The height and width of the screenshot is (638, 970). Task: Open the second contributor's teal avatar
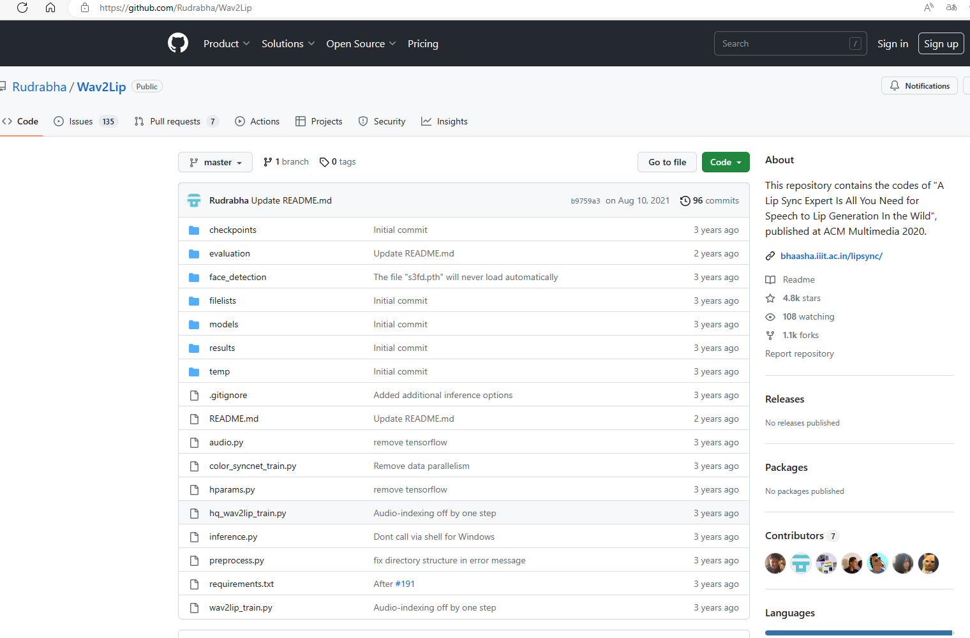coord(801,563)
